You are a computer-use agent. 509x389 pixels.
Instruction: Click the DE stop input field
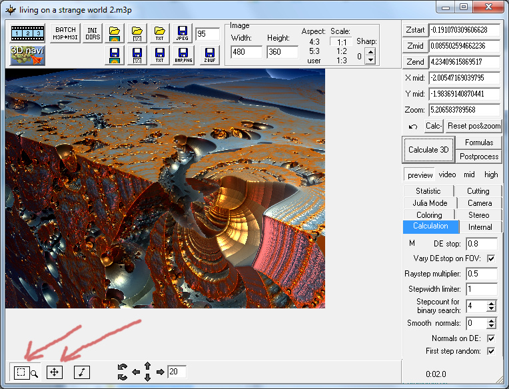click(x=482, y=244)
